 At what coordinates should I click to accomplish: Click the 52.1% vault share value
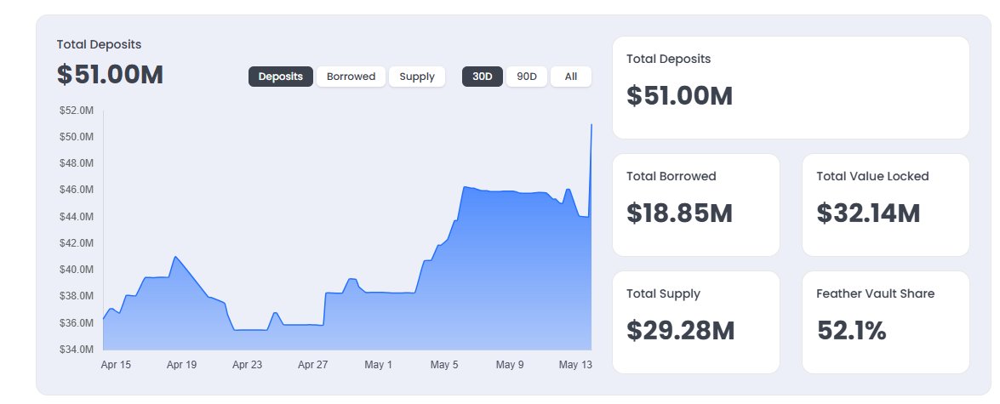coord(851,331)
